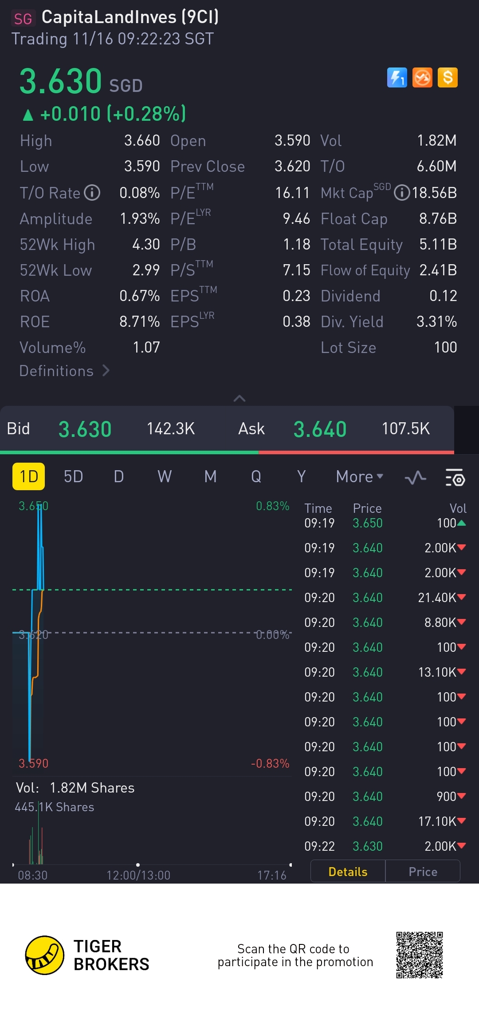Tap the blue lightning bolt icon
The height and width of the screenshot is (1027, 479).
(x=397, y=78)
